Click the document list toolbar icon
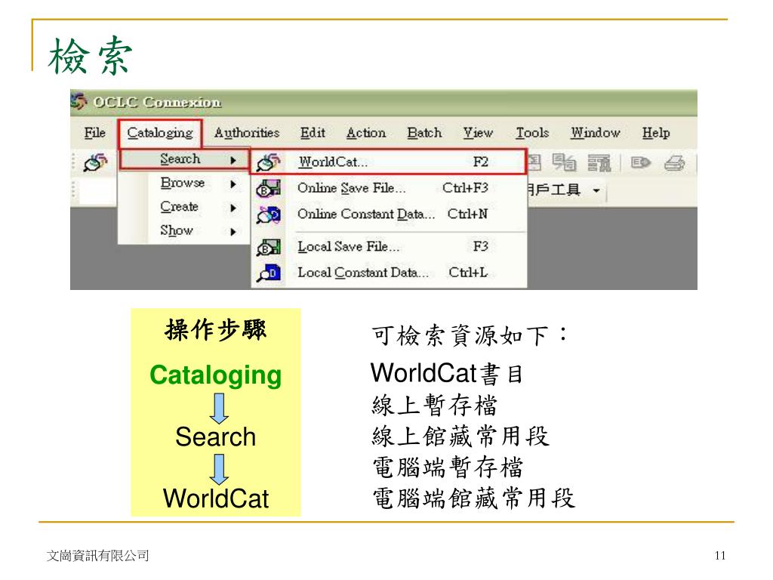Image resolution: width=773 pixels, height=580 pixels. point(599,163)
